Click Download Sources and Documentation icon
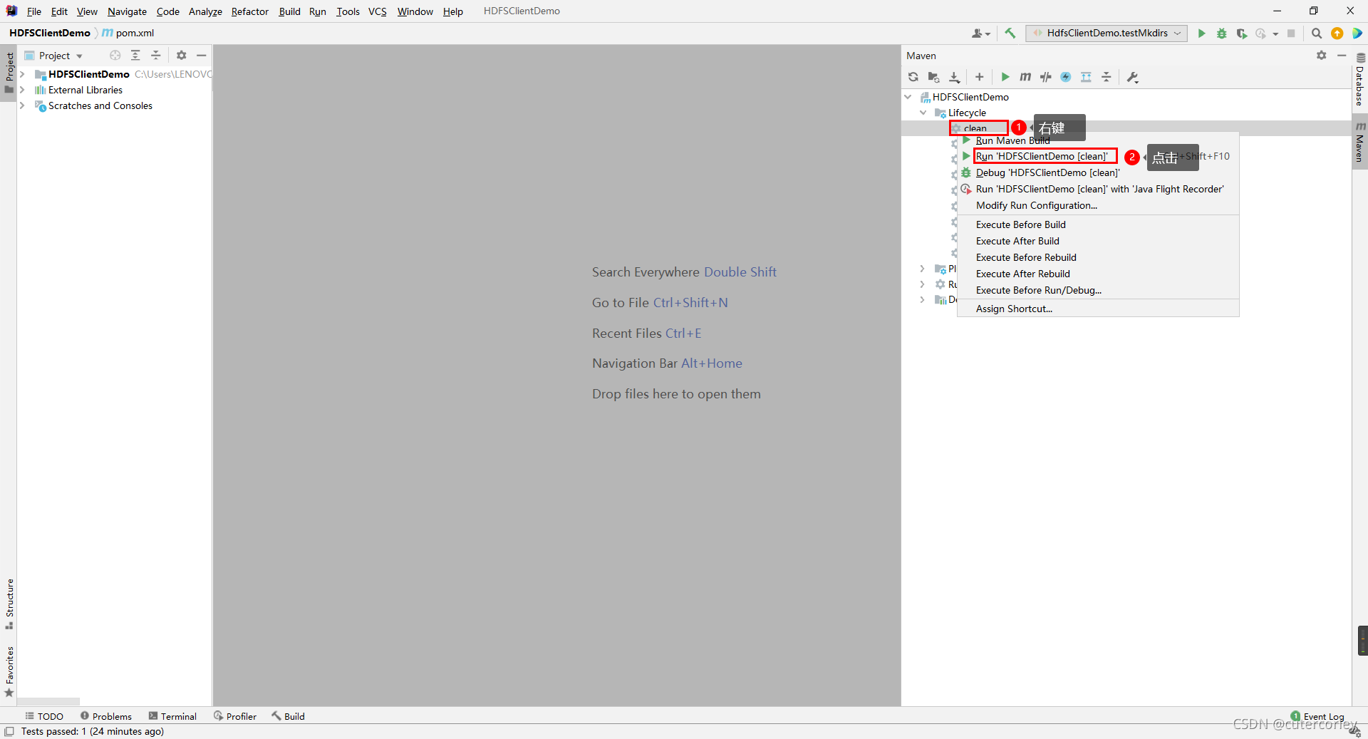This screenshot has width=1368, height=739. click(x=955, y=77)
